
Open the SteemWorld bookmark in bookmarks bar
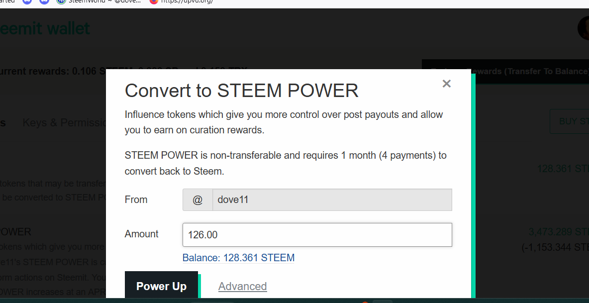click(99, 1)
